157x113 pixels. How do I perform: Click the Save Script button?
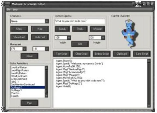pyautogui.click(x=142, y=54)
